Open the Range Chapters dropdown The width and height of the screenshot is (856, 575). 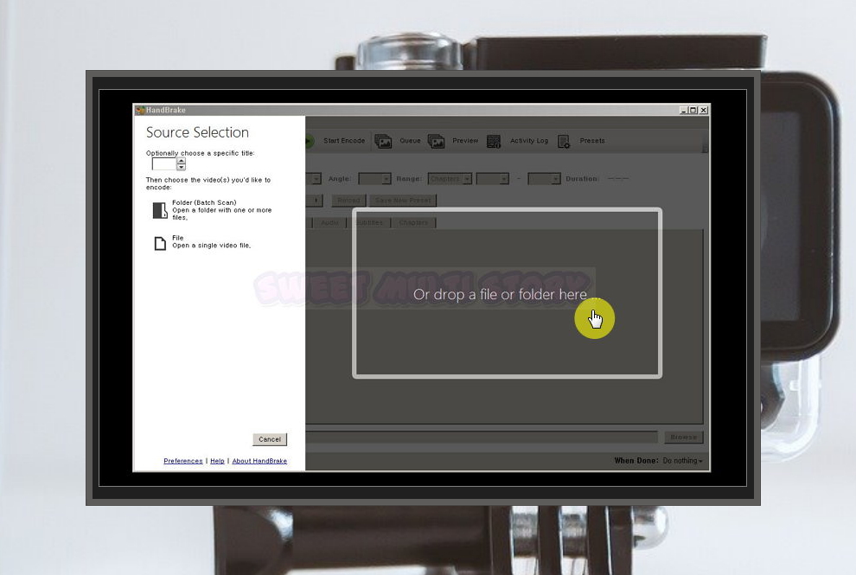pyautogui.click(x=450, y=179)
